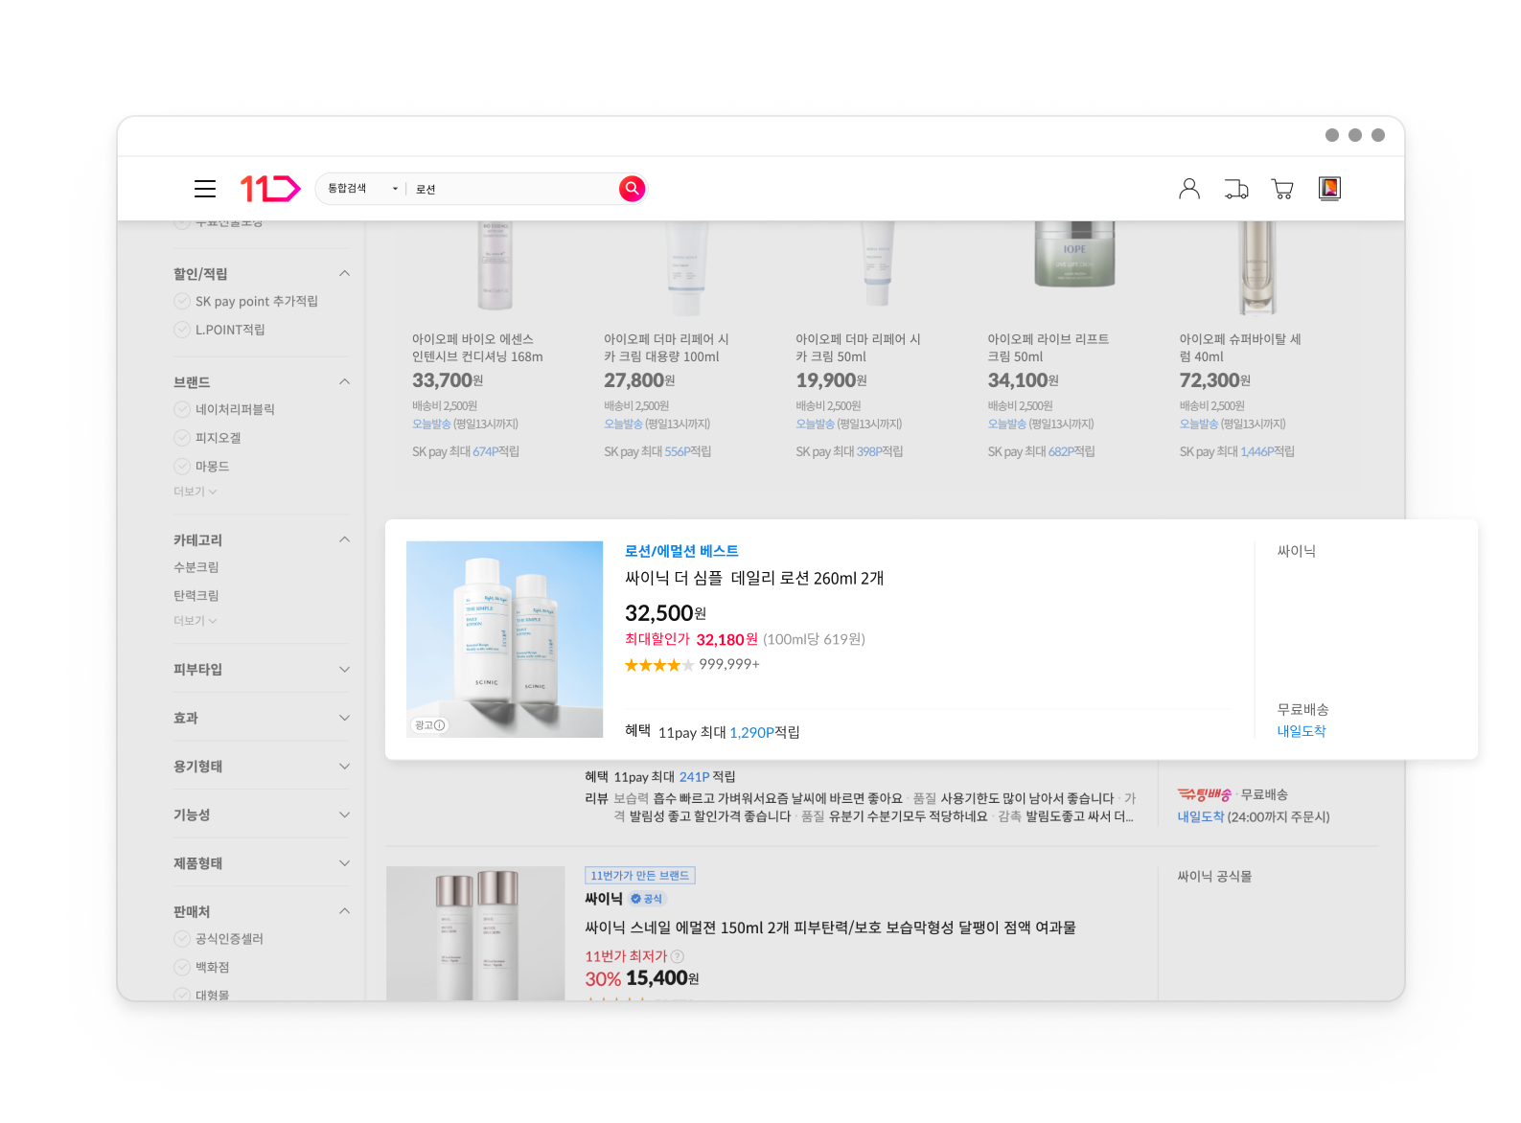Open 싸이닉 더 심플 lotion product image

(504, 639)
